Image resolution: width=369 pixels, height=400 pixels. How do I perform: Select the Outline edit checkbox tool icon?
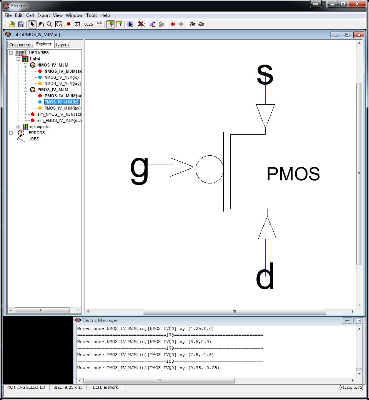58,24
